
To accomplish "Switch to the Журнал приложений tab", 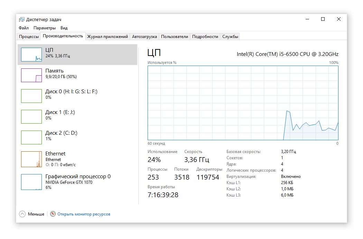I will coord(108,37).
